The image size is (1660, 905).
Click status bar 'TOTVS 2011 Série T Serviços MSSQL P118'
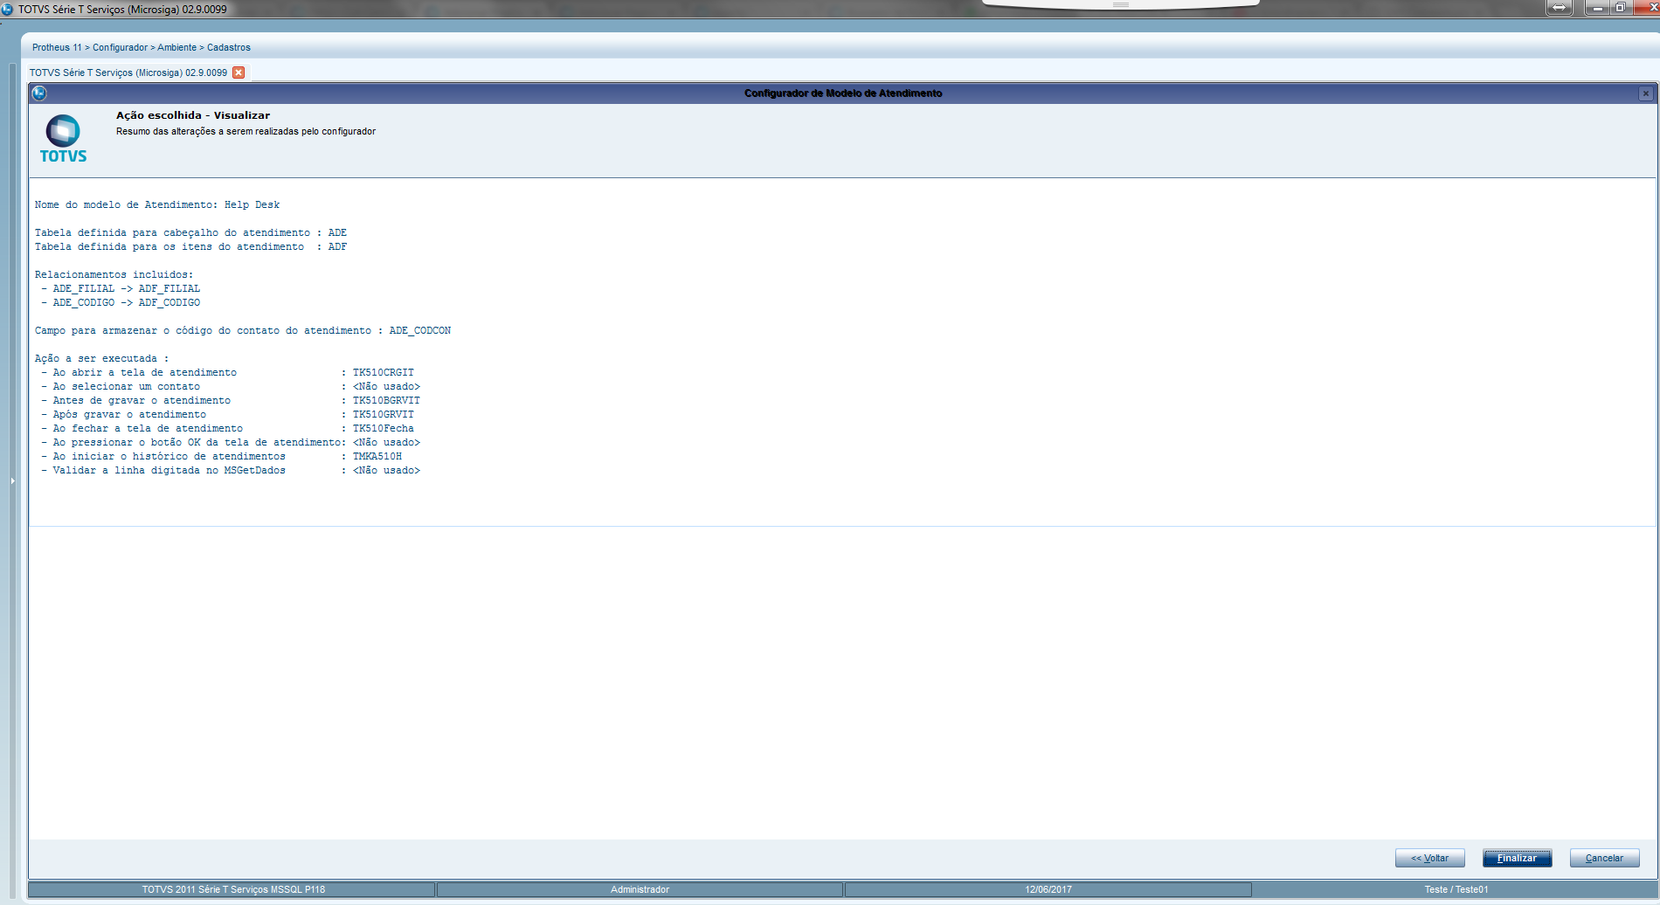233,889
